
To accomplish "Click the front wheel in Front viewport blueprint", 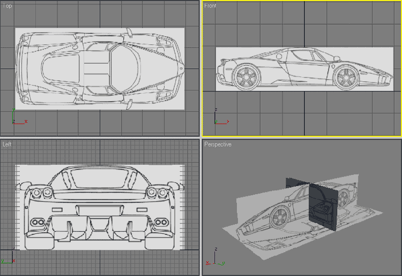I will click(346, 77).
